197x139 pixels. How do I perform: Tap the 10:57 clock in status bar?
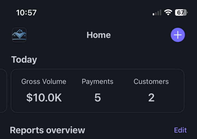pos(26,13)
